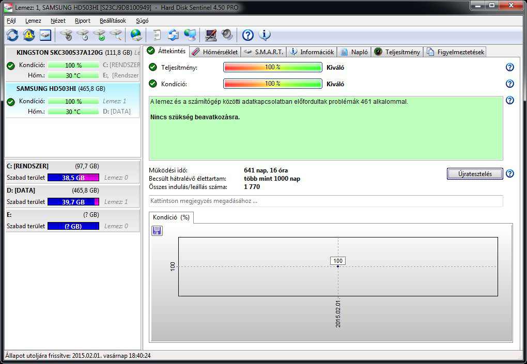
Task: Switch to the Hőmérséklet tab
Action: point(215,52)
